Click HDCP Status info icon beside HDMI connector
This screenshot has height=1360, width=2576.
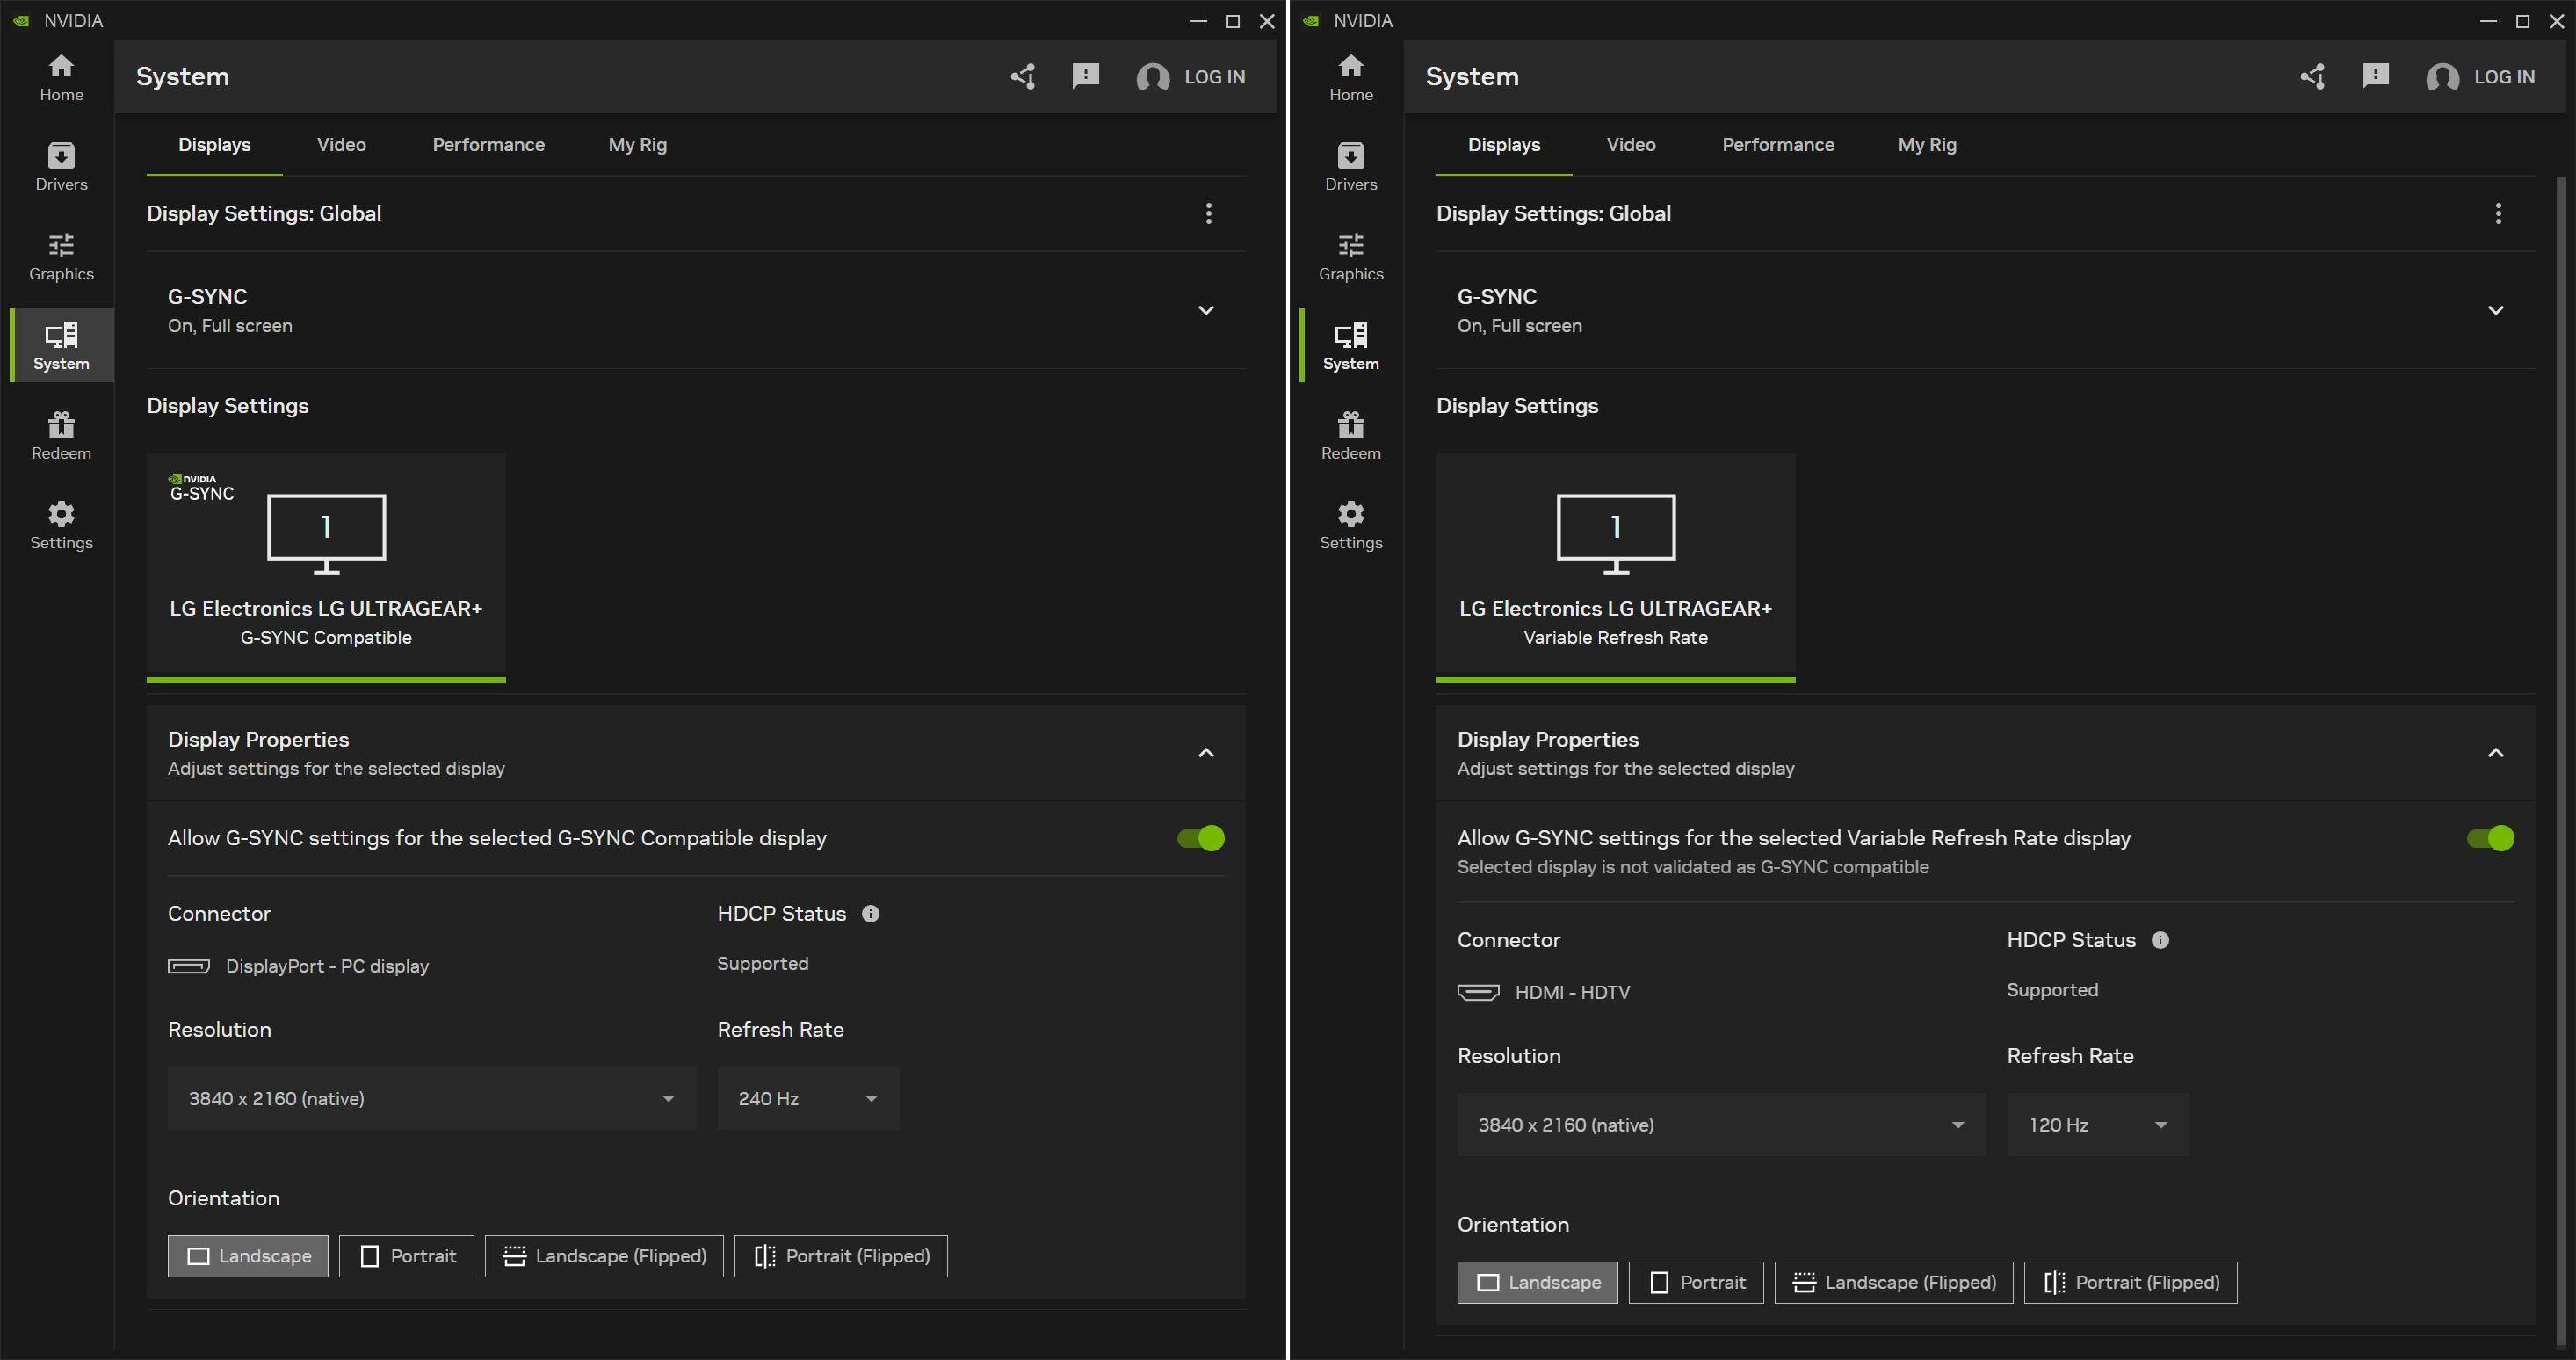coord(2160,940)
